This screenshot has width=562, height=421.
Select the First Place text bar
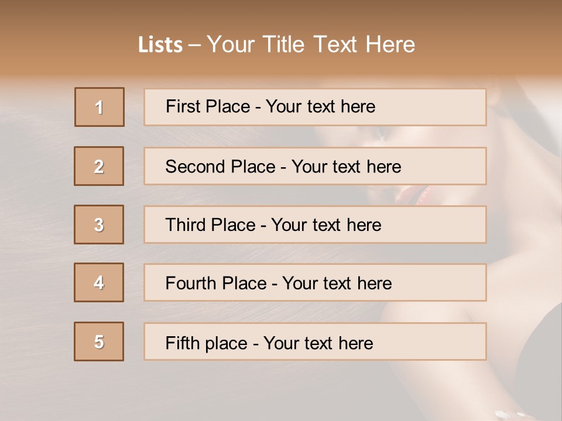(x=315, y=107)
